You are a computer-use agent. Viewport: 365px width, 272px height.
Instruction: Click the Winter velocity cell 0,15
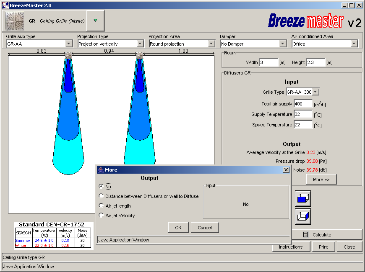(65, 245)
